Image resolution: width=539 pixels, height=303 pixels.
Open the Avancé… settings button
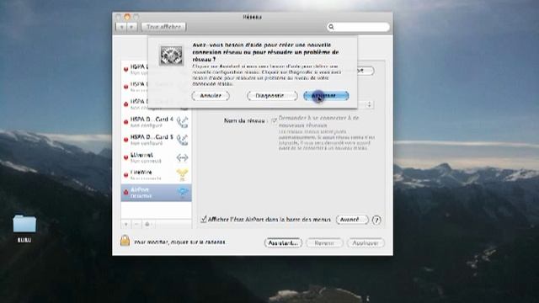coord(352,220)
